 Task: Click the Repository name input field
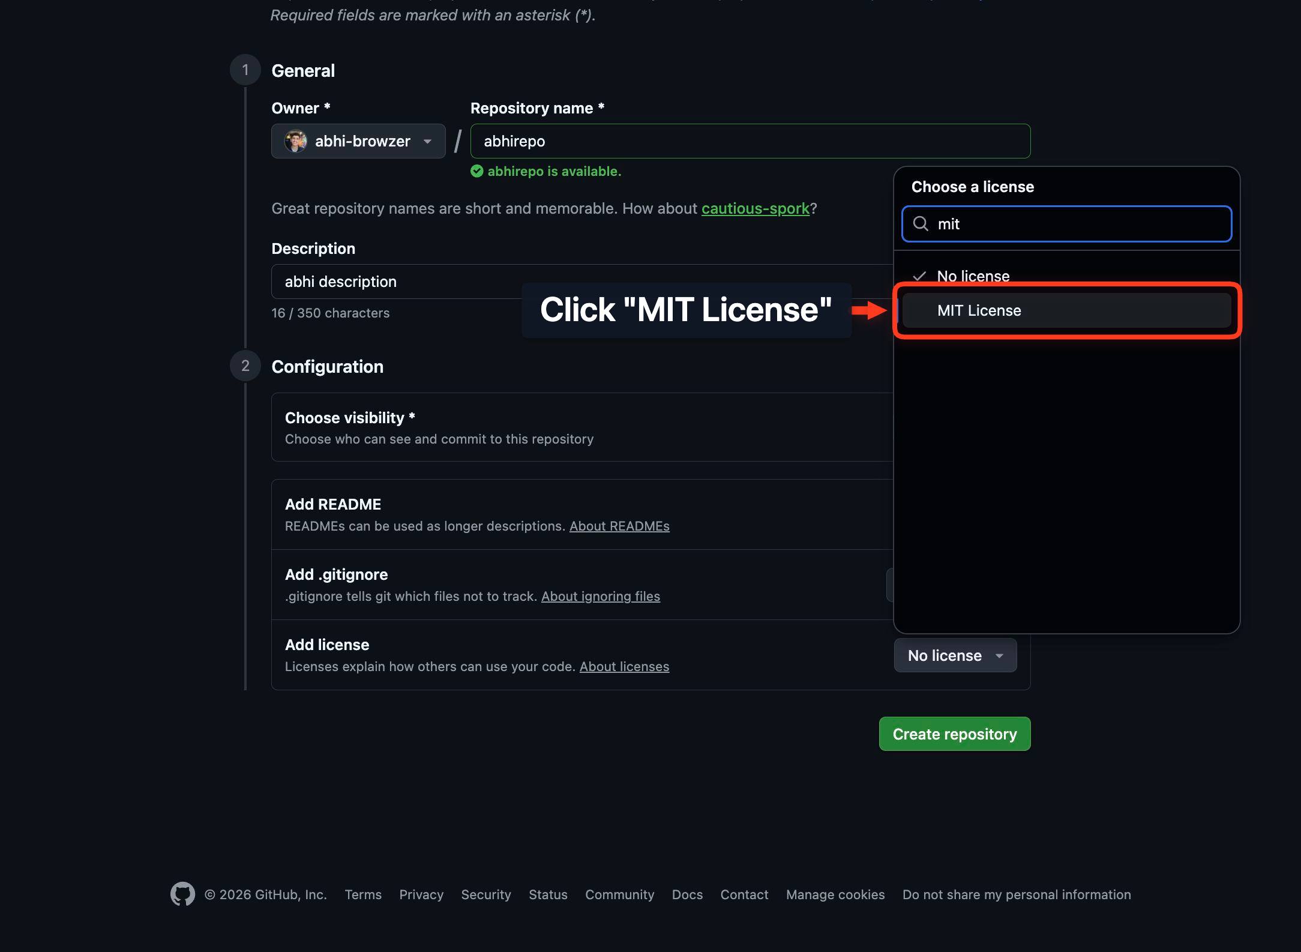click(x=750, y=141)
